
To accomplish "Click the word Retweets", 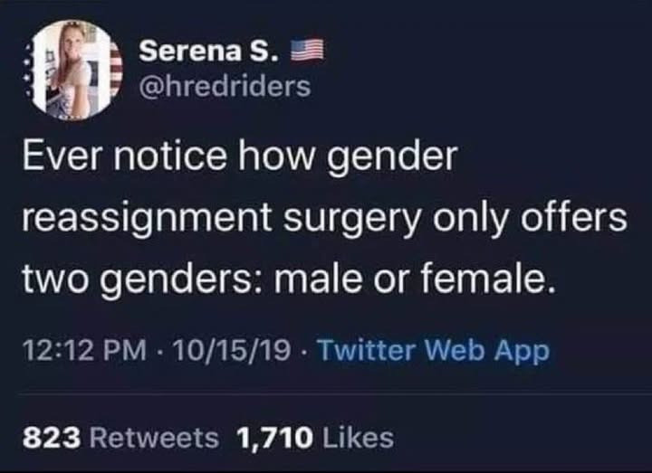I will [156, 438].
